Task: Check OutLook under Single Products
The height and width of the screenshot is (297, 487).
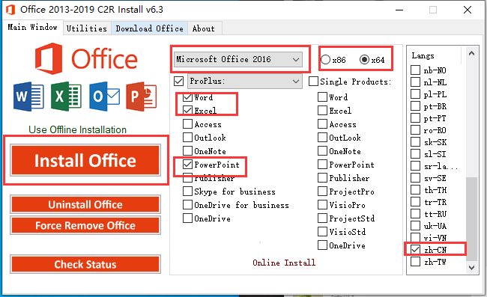Action: 322,138
